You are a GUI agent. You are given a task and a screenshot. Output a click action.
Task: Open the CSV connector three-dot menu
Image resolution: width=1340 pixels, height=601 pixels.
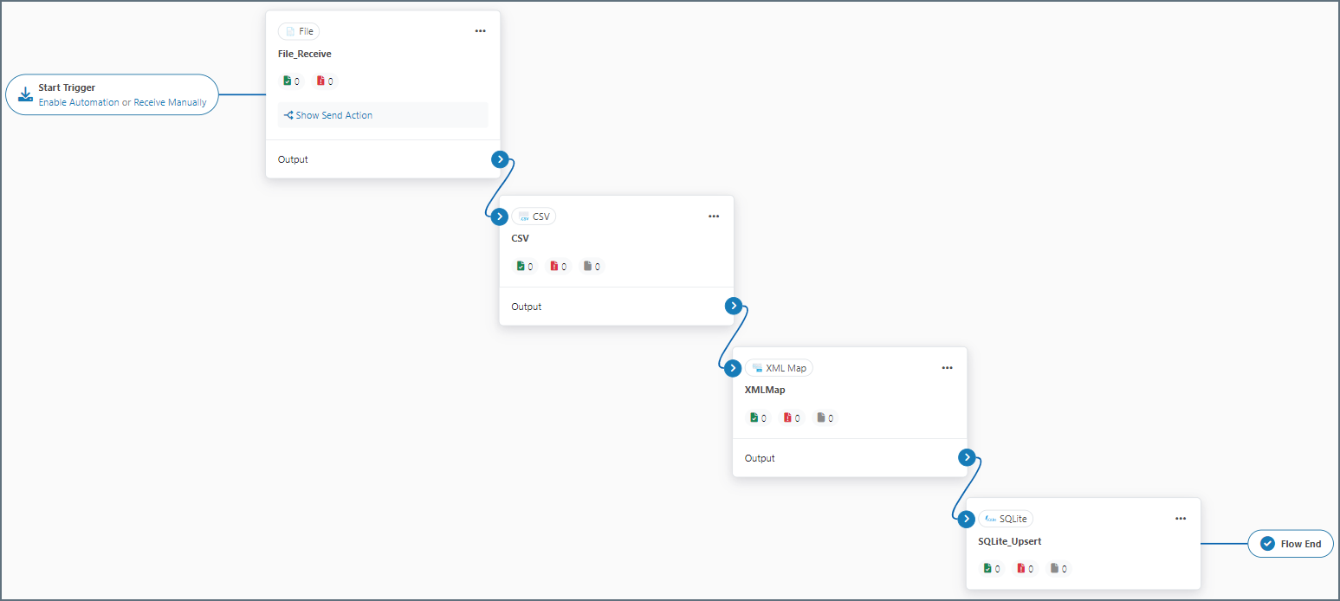point(714,216)
